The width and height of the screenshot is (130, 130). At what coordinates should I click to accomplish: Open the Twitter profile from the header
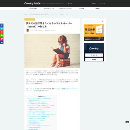point(69,3)
